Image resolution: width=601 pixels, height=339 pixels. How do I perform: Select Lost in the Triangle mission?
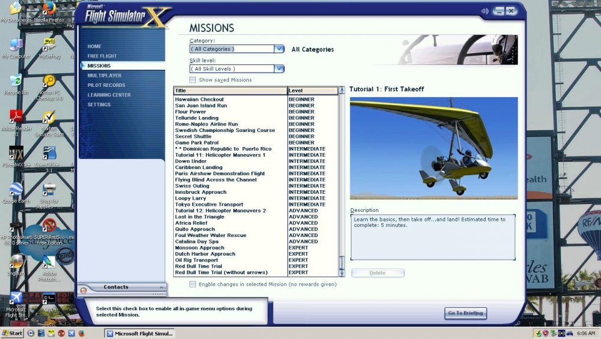click(x=200, y=217)
